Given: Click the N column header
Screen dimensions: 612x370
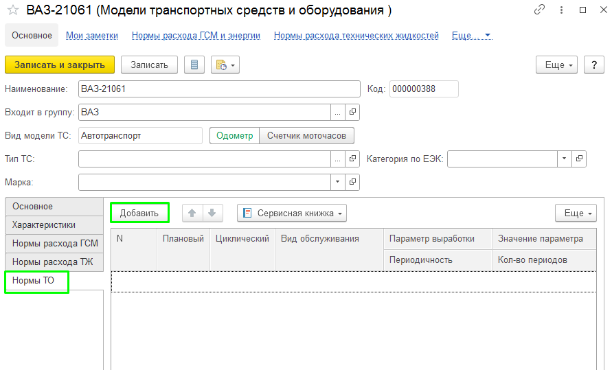Looking at the screenshot, I should (x=134, y=249).
